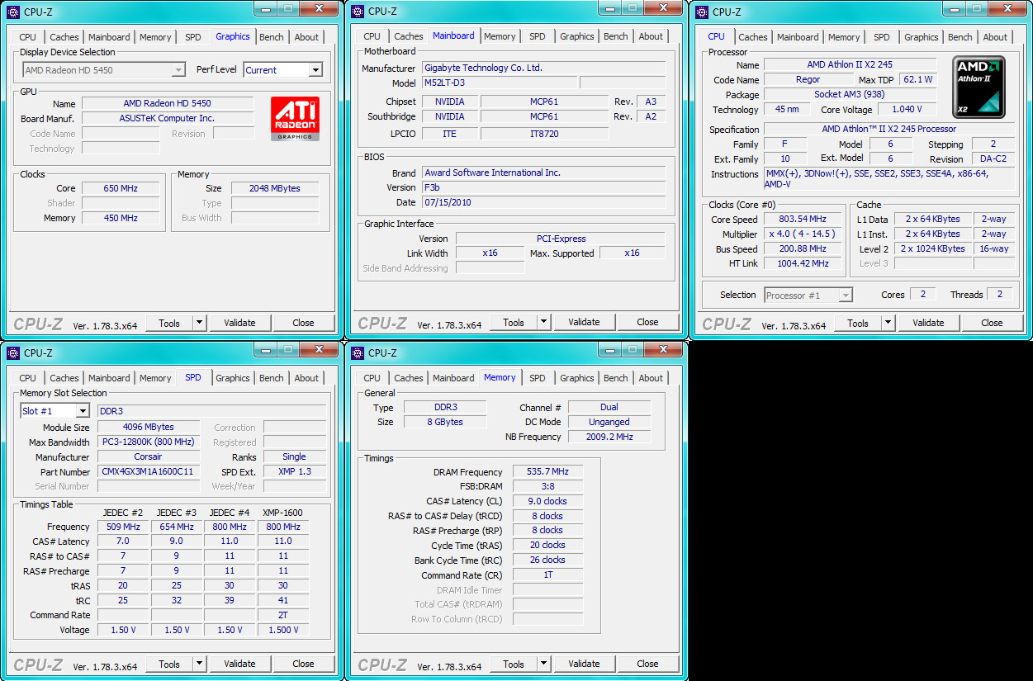Click package value Socket AM3 (938)
Image resolution: width=1033 pixels, height=681 pixels.
(850, 94)
